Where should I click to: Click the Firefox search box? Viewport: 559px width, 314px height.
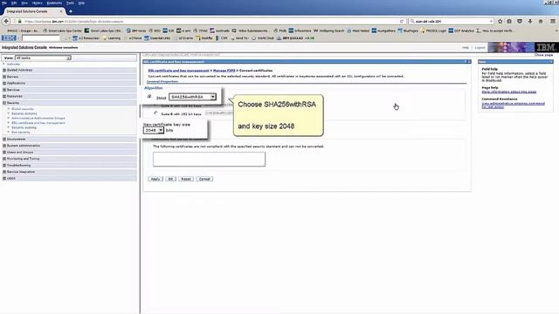451,21
